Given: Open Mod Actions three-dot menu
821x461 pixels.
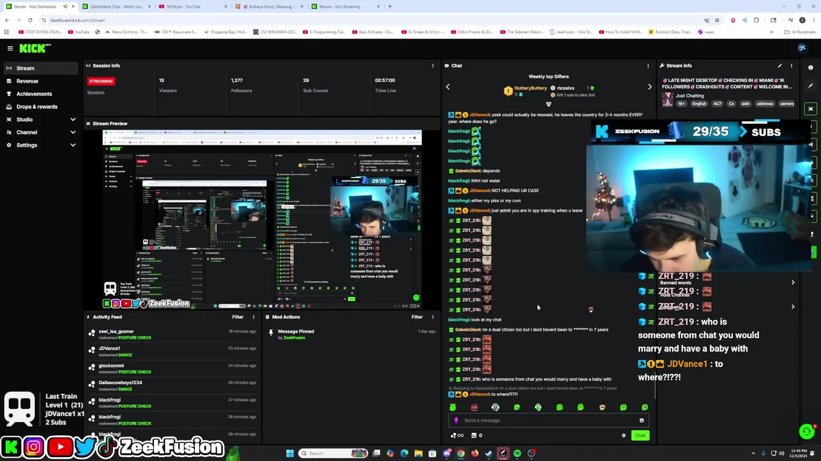Looking at the screenshot, I should (x=432, y=317).
